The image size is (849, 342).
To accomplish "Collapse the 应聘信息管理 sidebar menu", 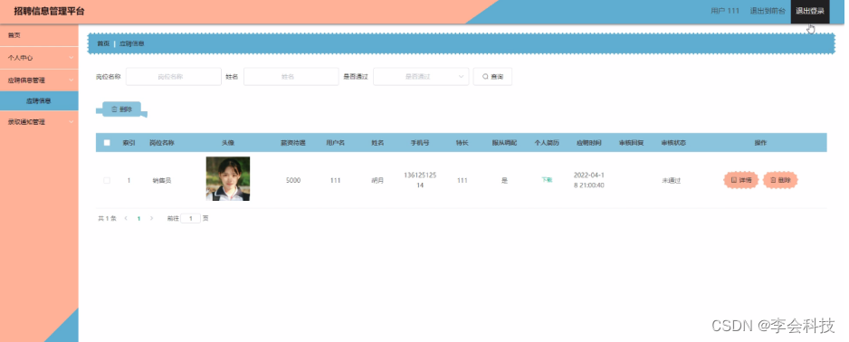I will (x=39, y=81).
